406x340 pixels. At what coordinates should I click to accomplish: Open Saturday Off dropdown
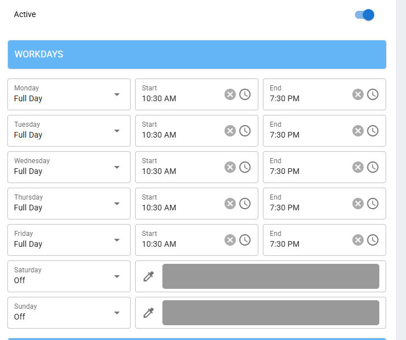click(69, 276)
